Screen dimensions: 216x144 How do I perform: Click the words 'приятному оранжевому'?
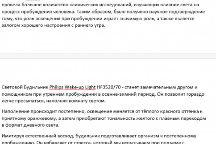click(x=29, y=118)
